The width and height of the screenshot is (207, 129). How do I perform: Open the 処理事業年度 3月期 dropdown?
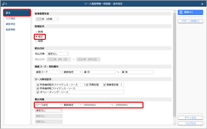(47, 19)
